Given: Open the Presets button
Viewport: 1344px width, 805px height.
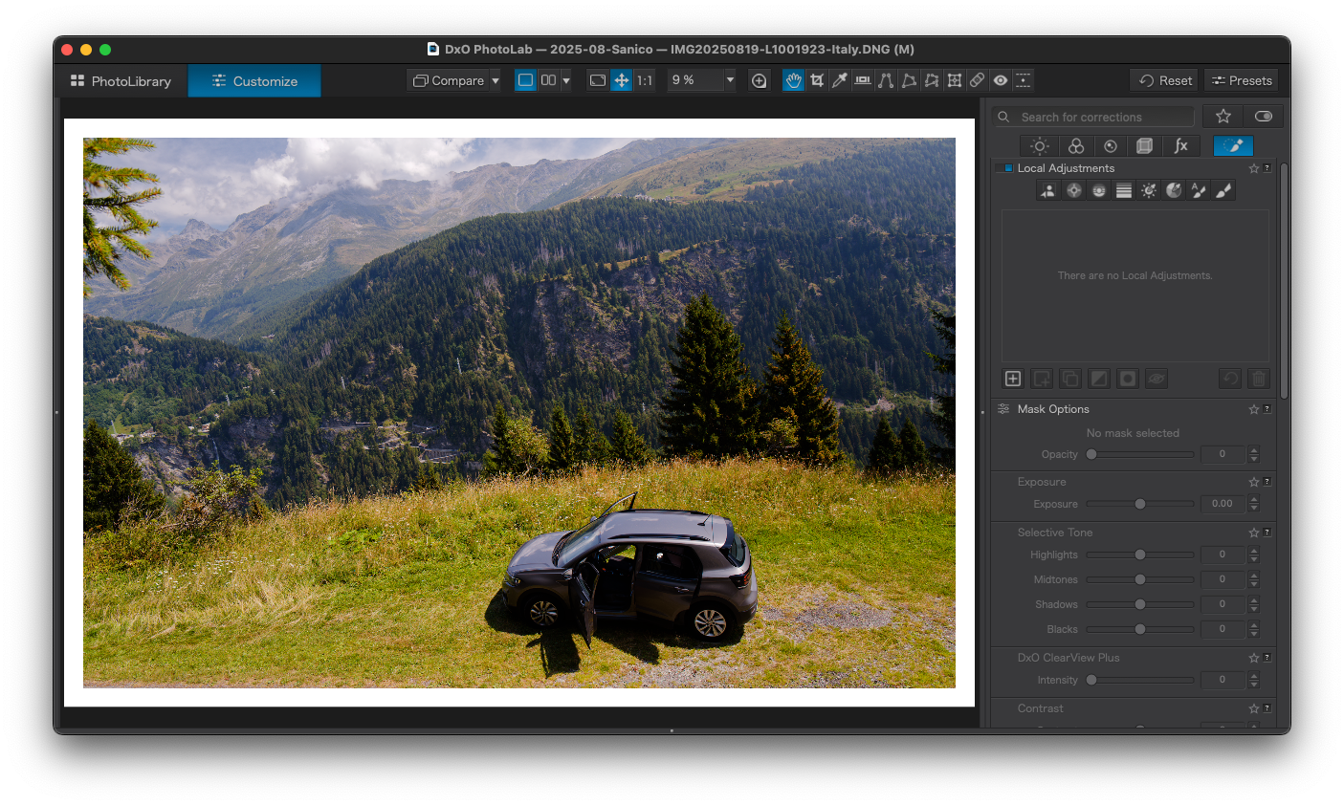Looking at the screenshot, I should tap(1241, 80).
